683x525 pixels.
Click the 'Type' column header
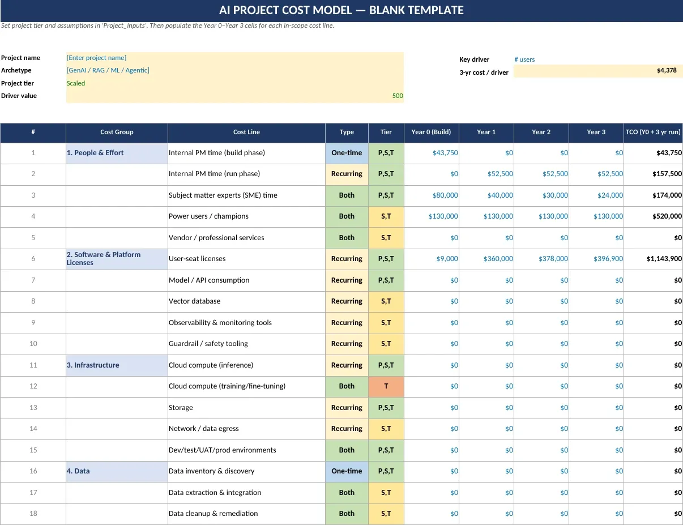click(x=347, y=132)
